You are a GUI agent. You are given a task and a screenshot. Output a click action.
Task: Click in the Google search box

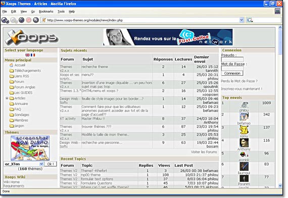267,20
